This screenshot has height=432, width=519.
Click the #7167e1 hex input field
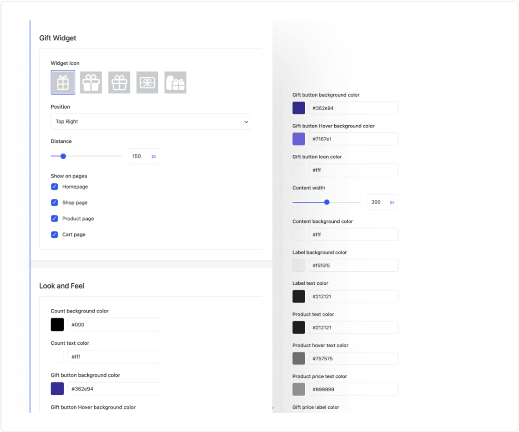point(354,139)
